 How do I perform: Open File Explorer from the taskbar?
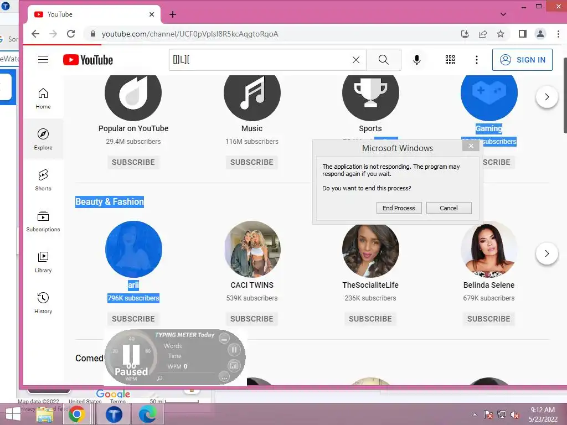click(45, 414)
